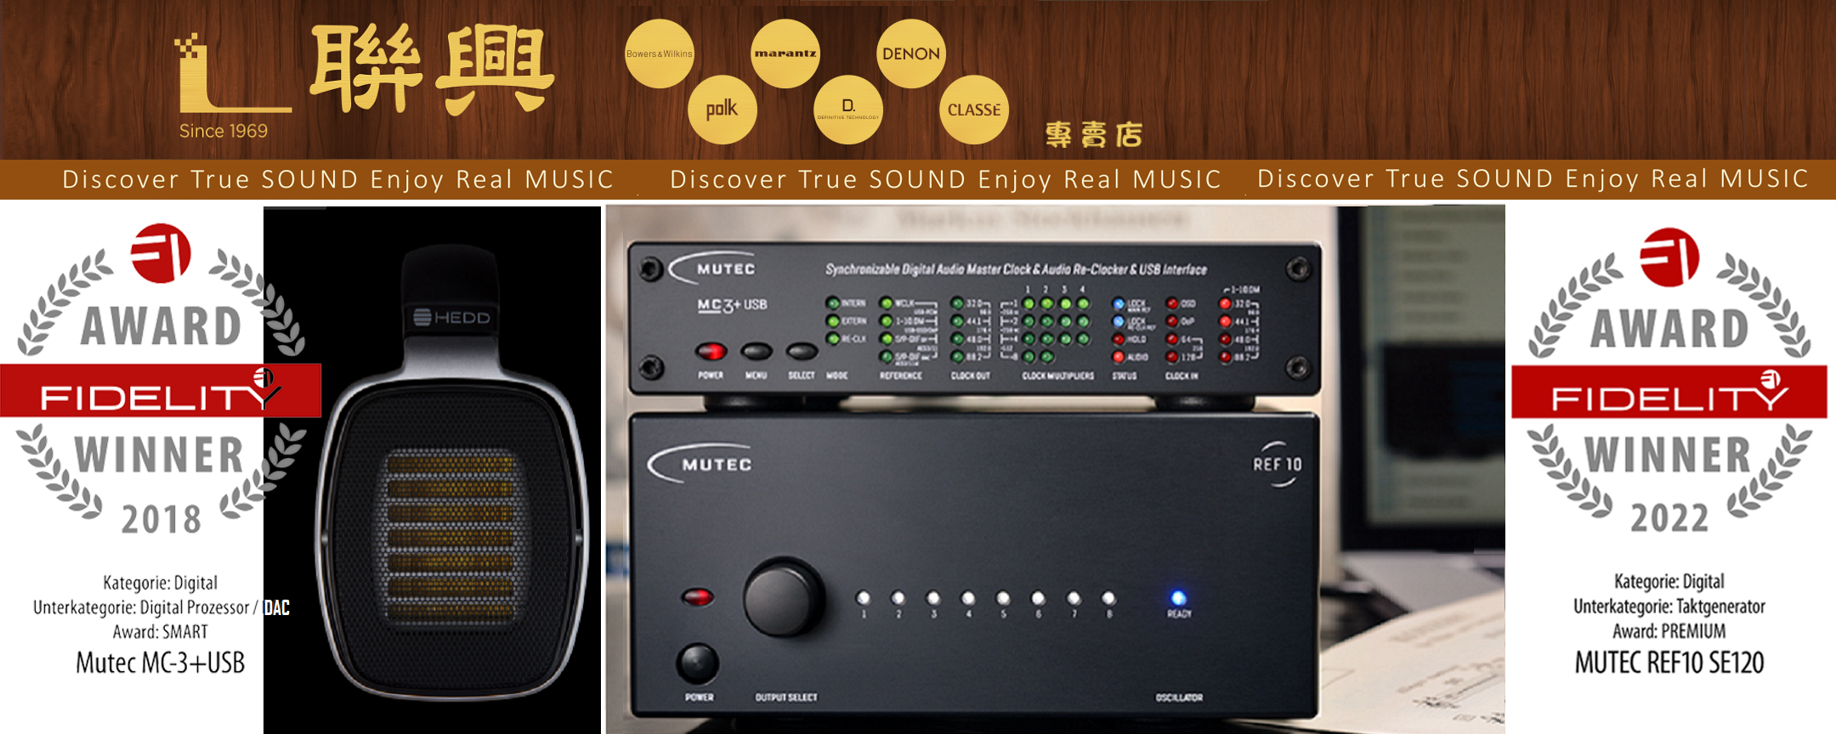Screen dimensions: 1836x734
Task: Click the large 聯興 store name
Action: coord(432,69)
